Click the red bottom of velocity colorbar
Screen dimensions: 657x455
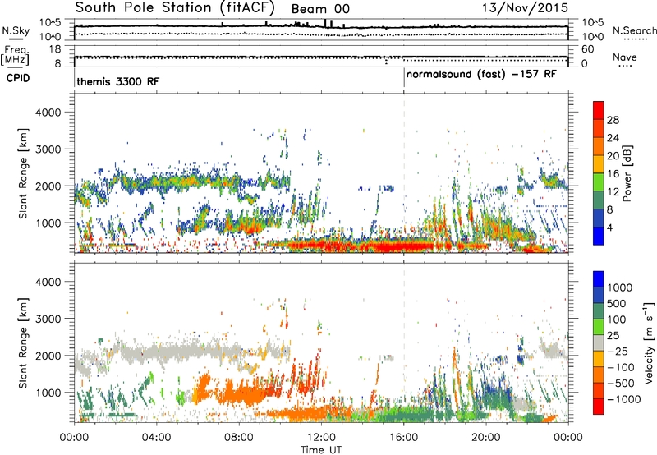pyautogui.click(x=599, y=407)
